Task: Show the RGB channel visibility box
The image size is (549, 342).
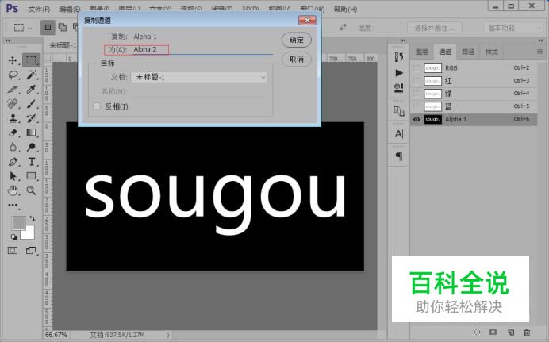Action: point(417,68)
